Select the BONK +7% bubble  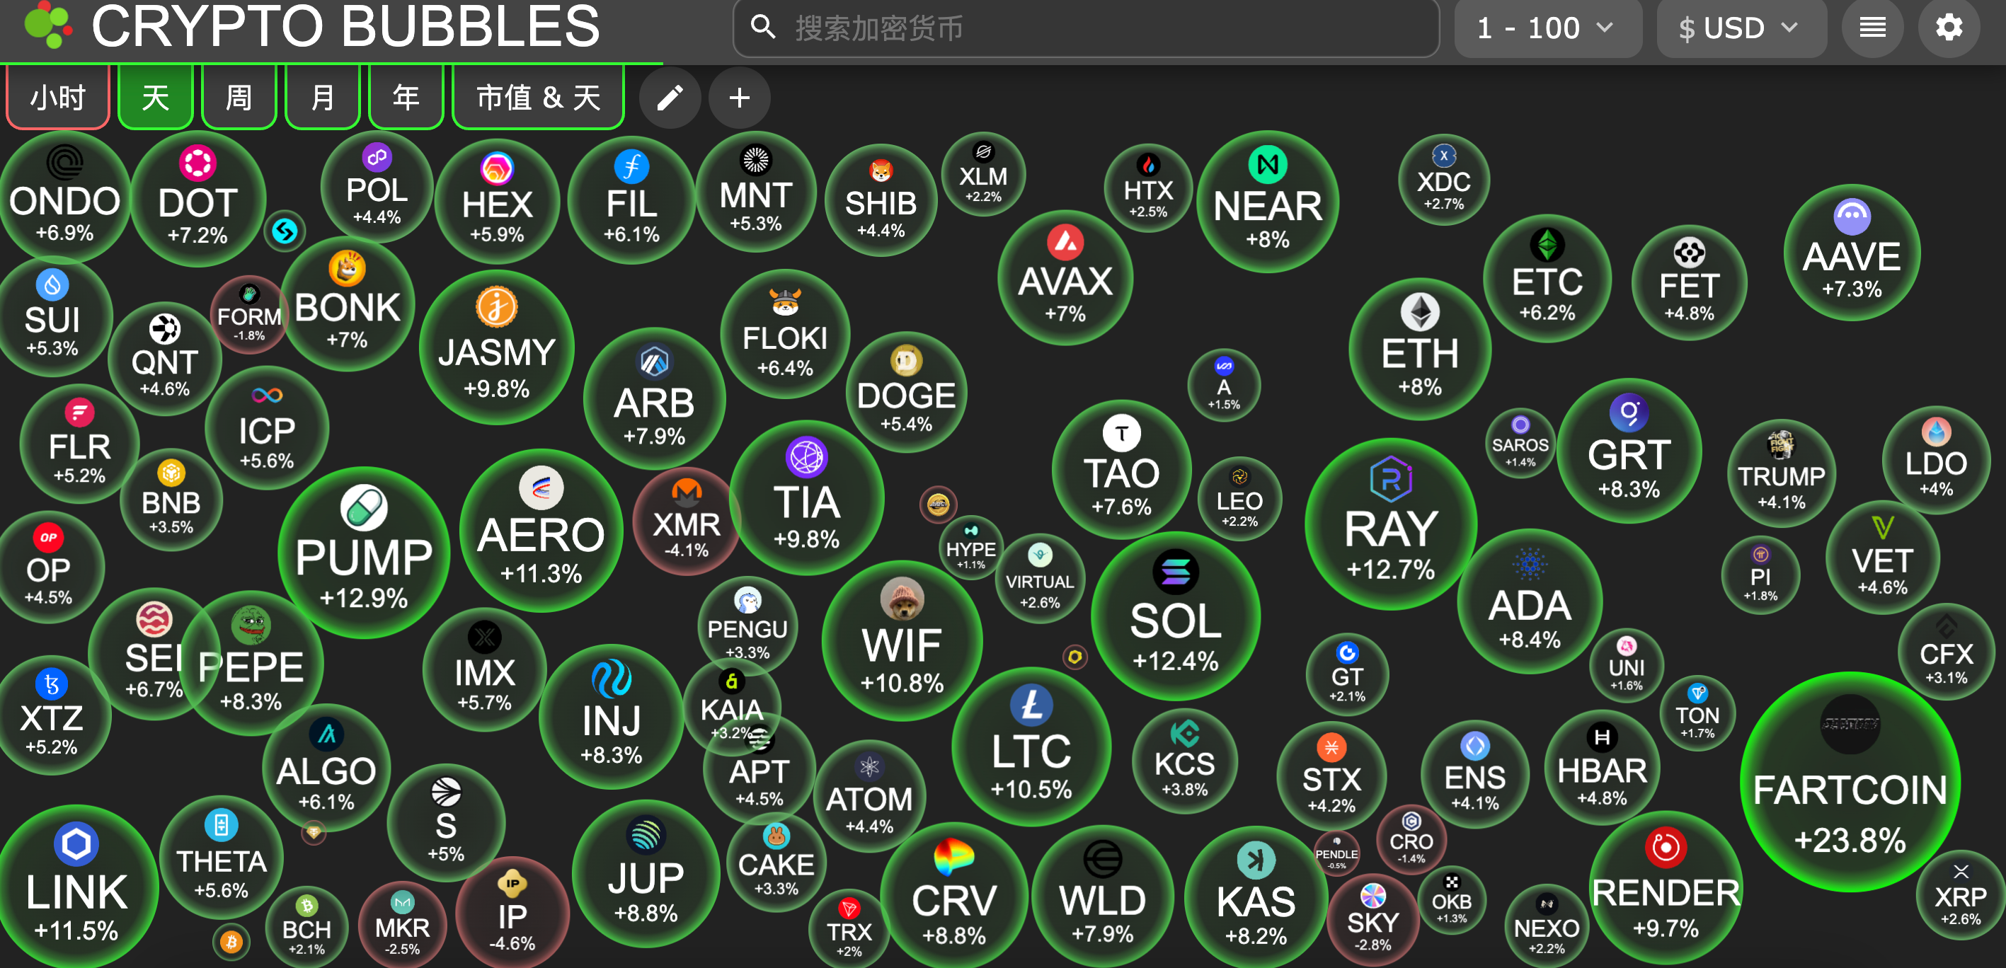(x=348, y=304)
